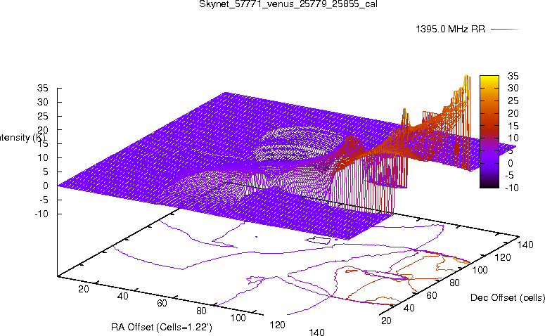Click the 100 tick on the RA Offset axis
Screen dimensions: 545x336
[238, 318]
